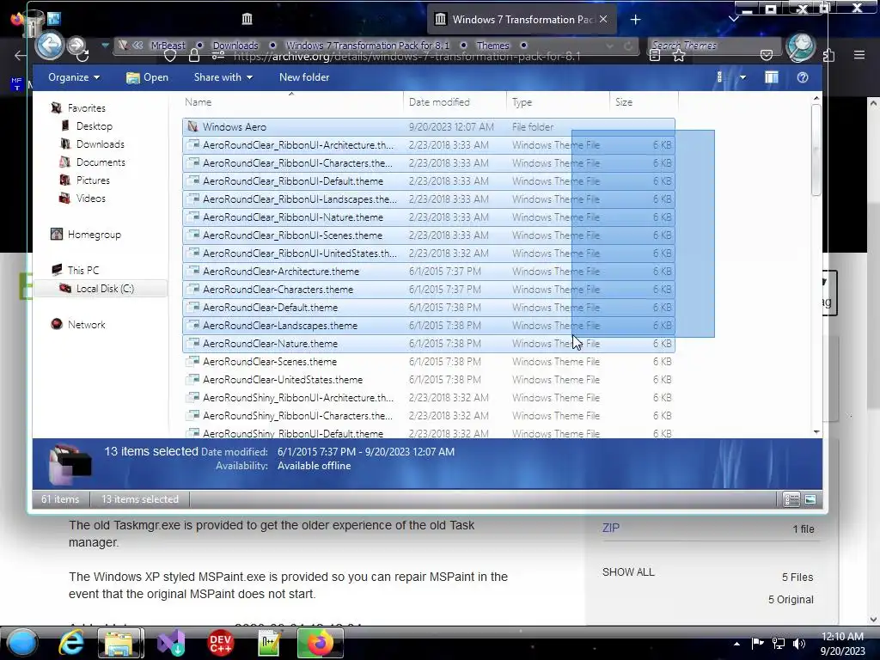The width and height of the screenshot is (880, 660).
Task: Select Themes in the address breadcrumb
Action: point(492,46)
